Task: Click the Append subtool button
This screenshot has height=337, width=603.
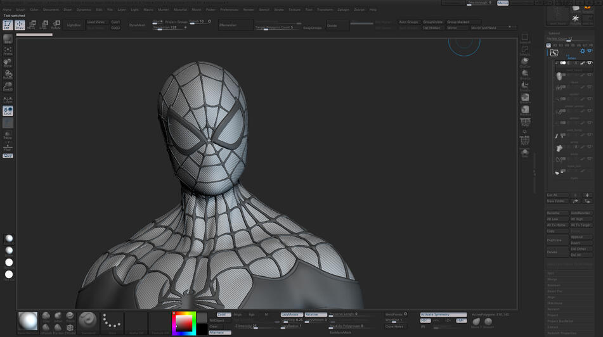Action: click(x=581, y=237)
